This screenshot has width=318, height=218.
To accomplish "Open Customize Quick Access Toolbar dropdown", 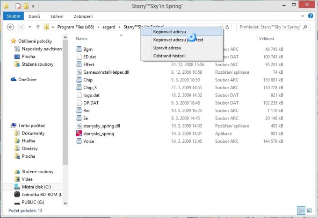I will click(x=33, y=7).
